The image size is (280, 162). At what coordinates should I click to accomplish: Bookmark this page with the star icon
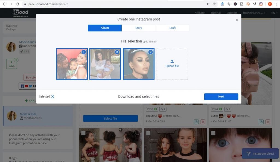[214, 4]
